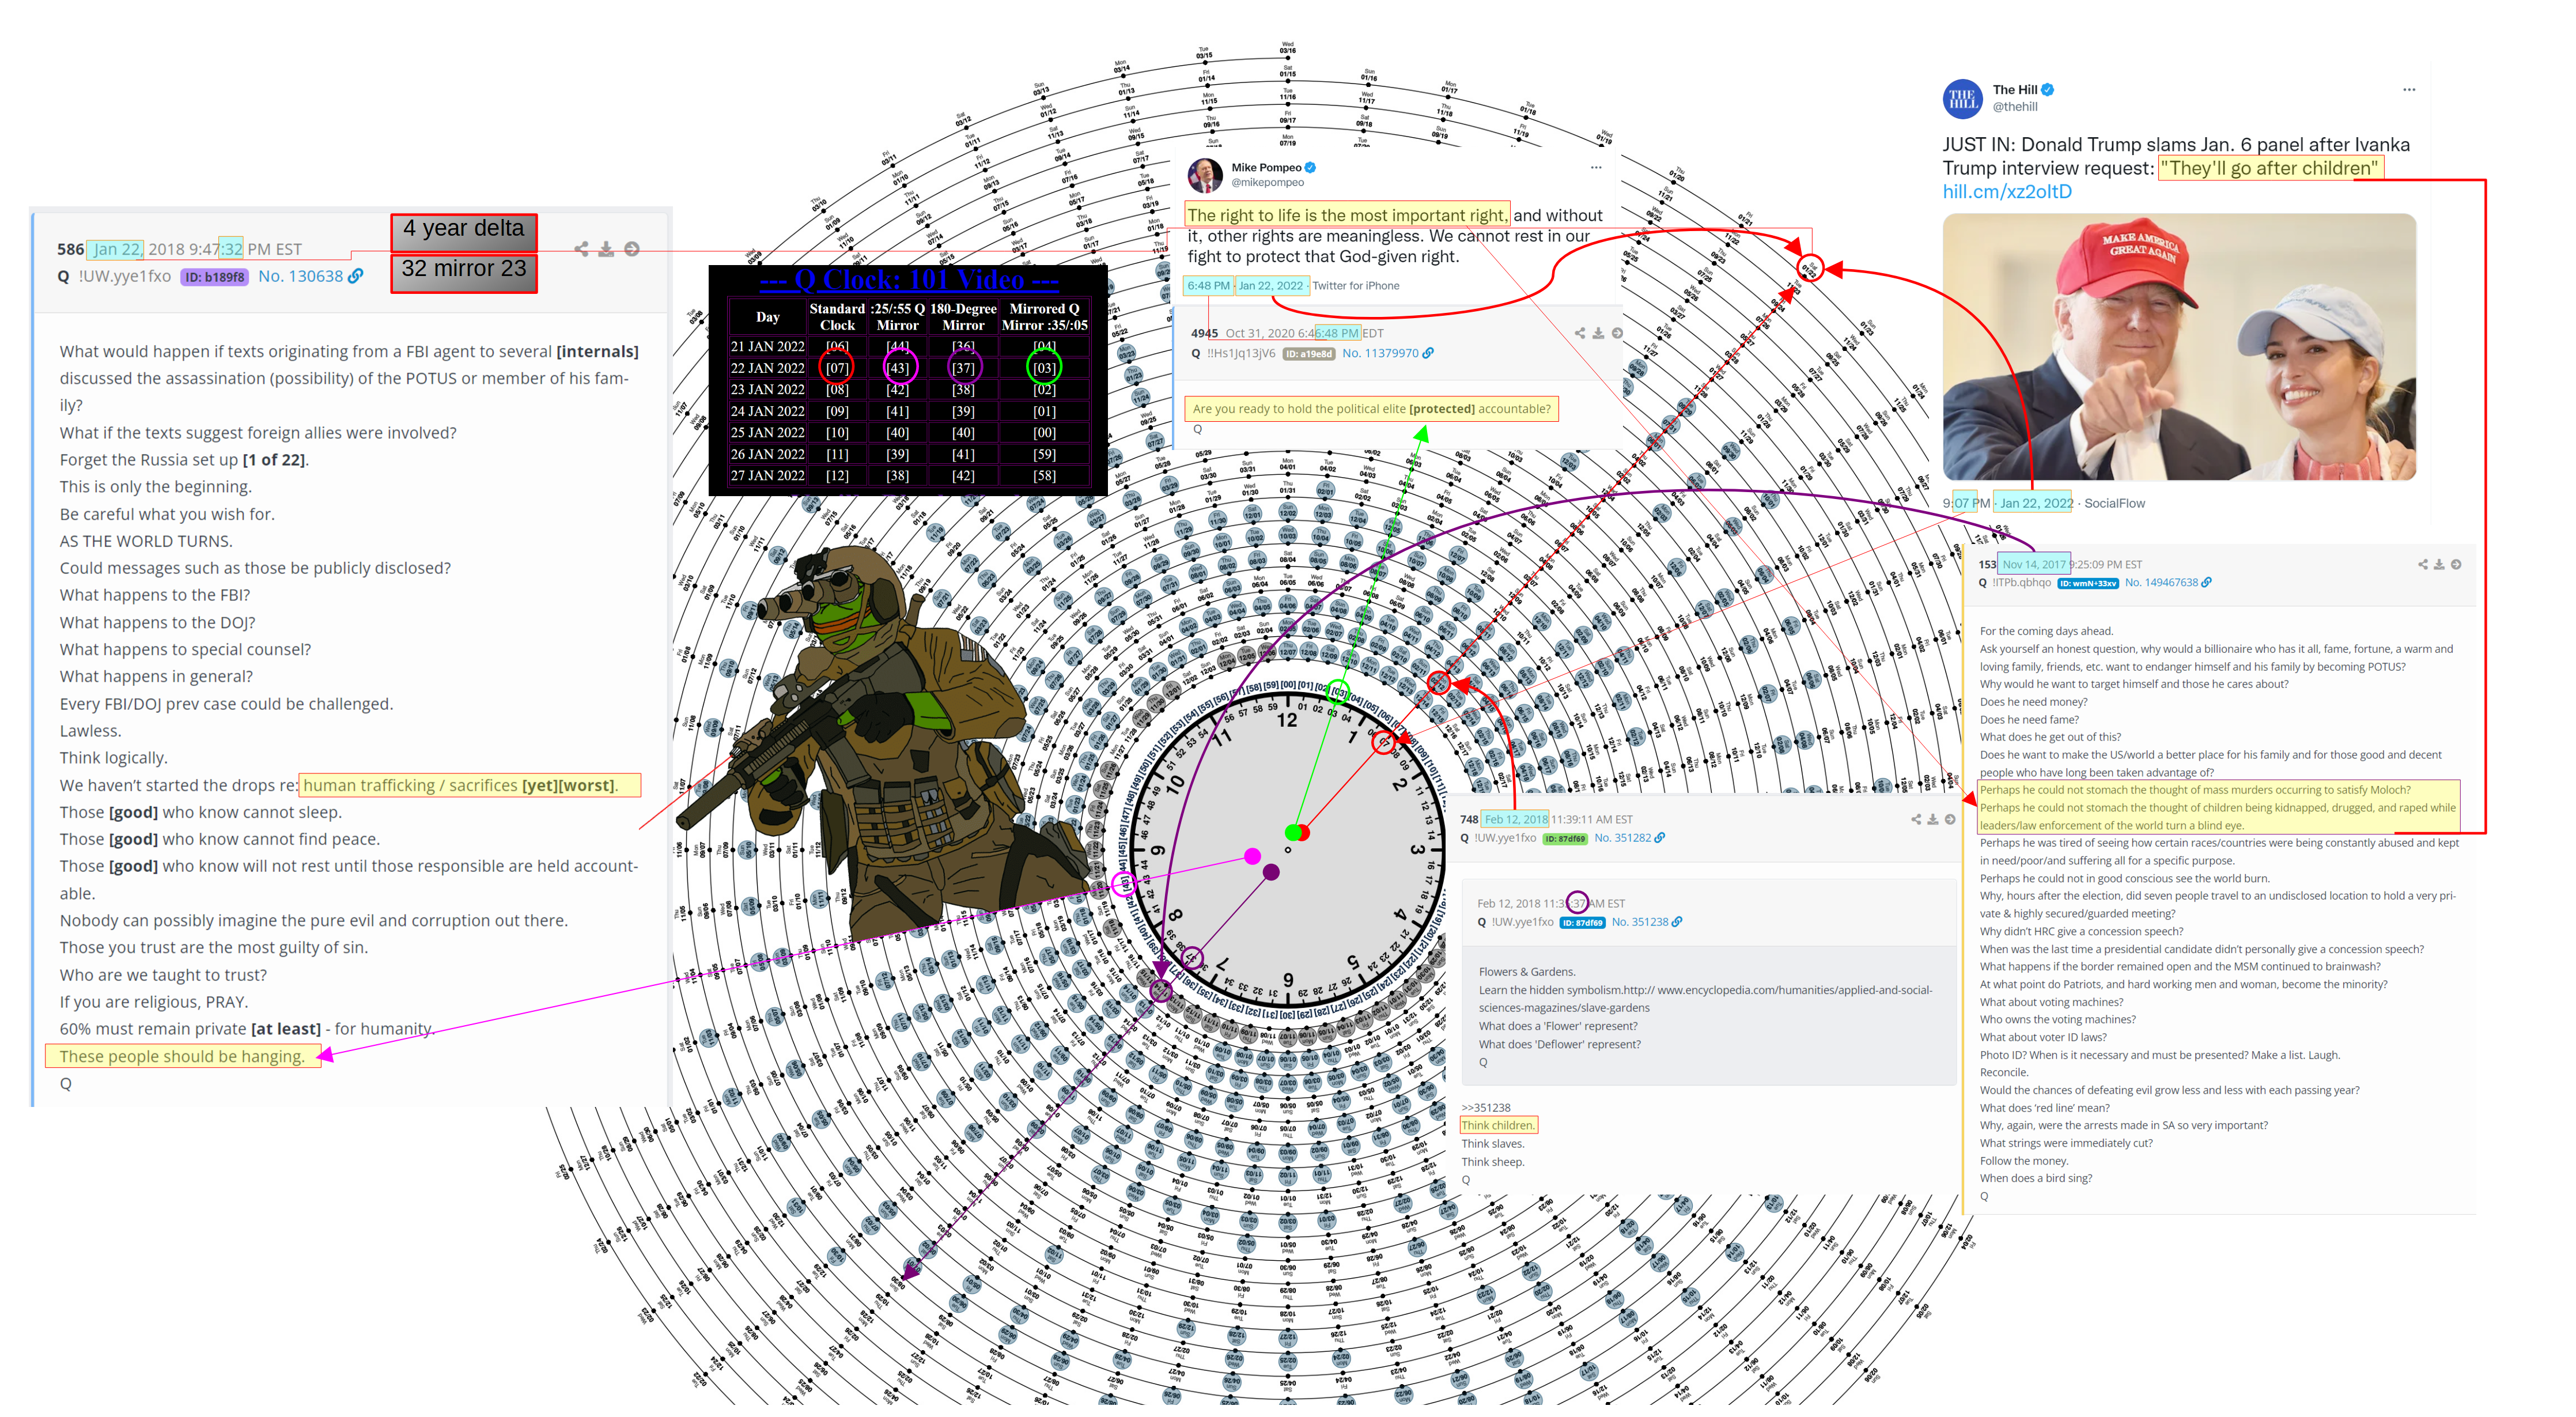Open post link No. 130638
This screenshot has height=1417, width=2576.
300,276
